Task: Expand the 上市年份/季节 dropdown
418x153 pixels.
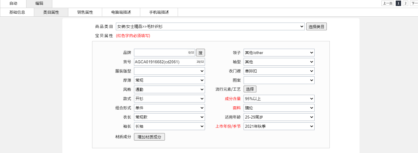Action: (x=279, y=127)
